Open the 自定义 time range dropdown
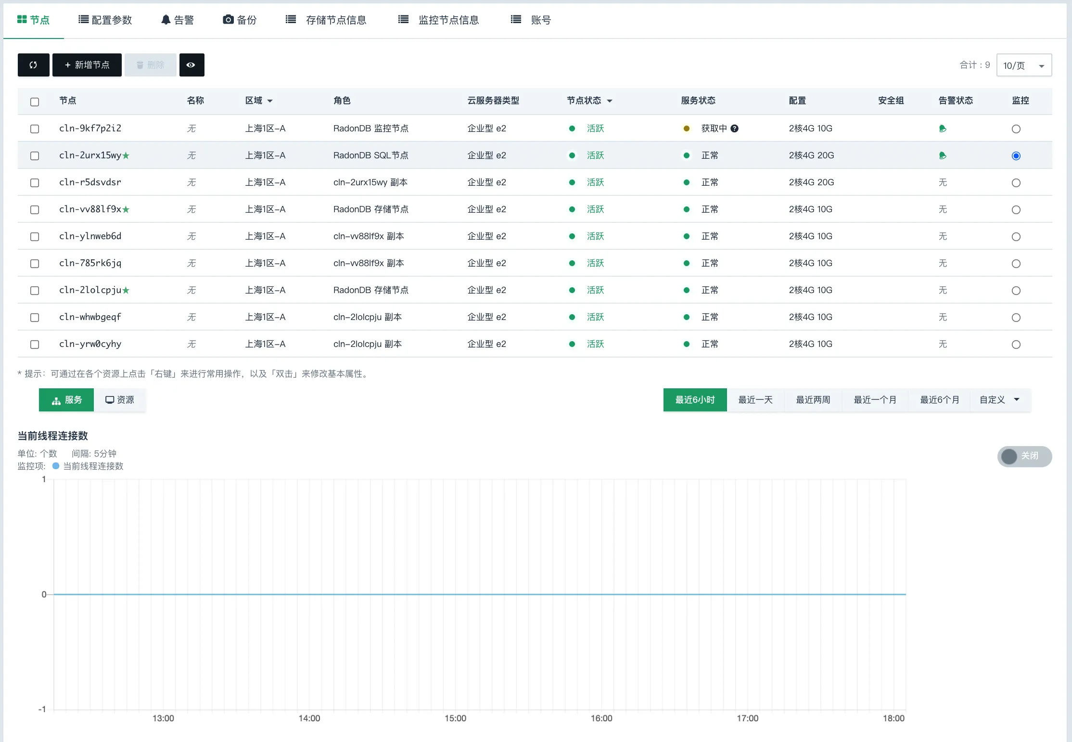The width and height of the screenshot is (1072, 742). point(1000,400)
